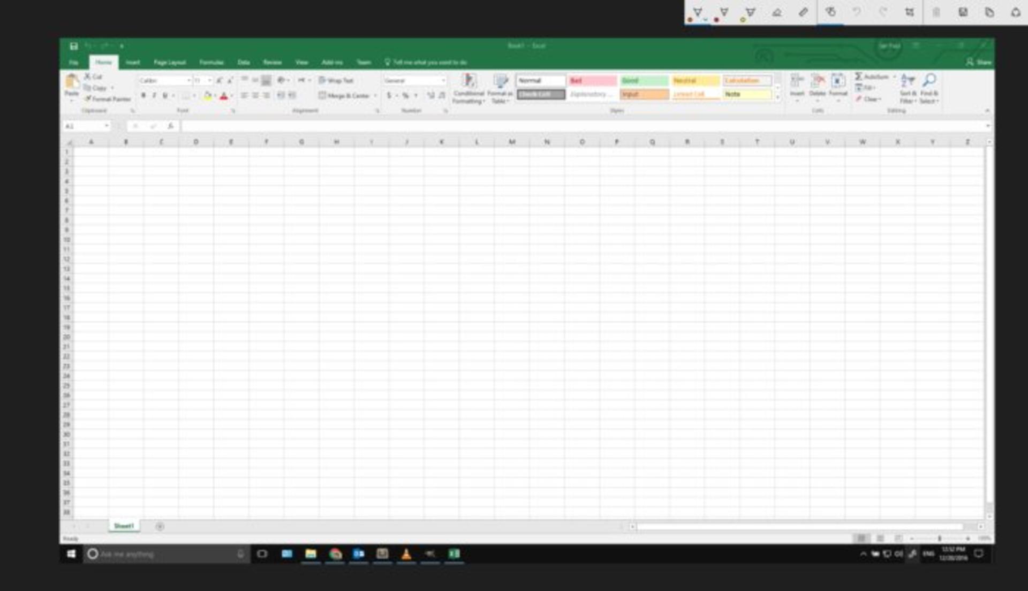Open Find & Select magnifier icon

(929, 81)
